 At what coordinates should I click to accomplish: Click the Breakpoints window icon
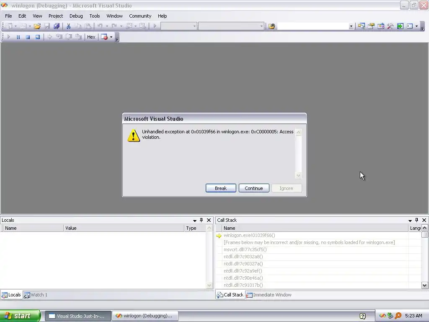pos(104,37)
